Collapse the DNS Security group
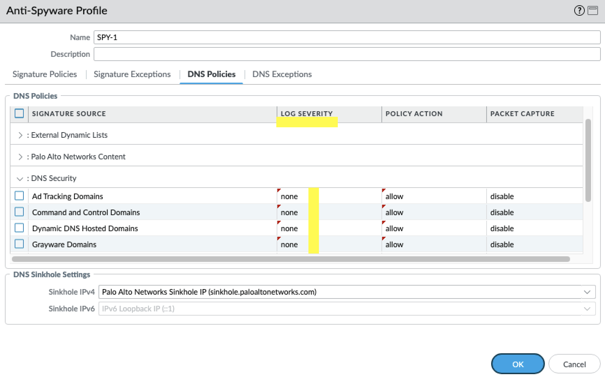This screenshot has width=605, height=378. coord(20,179)
